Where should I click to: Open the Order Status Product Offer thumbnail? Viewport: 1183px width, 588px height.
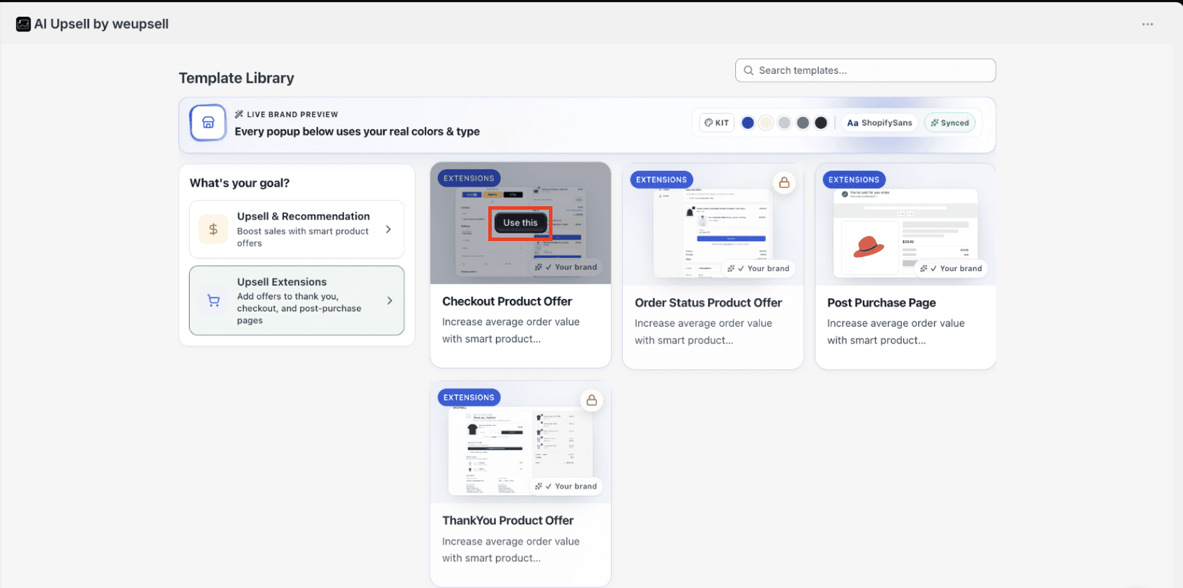[x=713, y=224]
